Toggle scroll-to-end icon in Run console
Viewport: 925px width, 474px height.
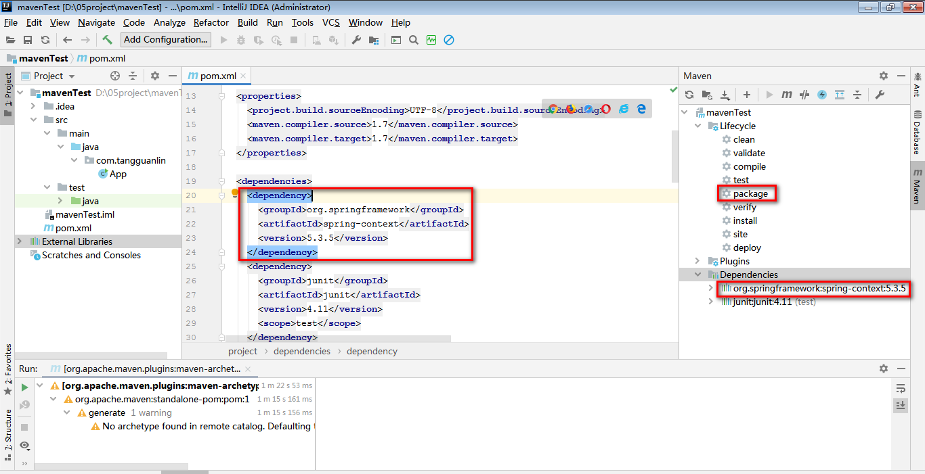click(x=901, y=405)
